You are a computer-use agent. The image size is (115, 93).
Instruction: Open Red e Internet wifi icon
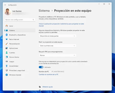(x=7, y=39)
